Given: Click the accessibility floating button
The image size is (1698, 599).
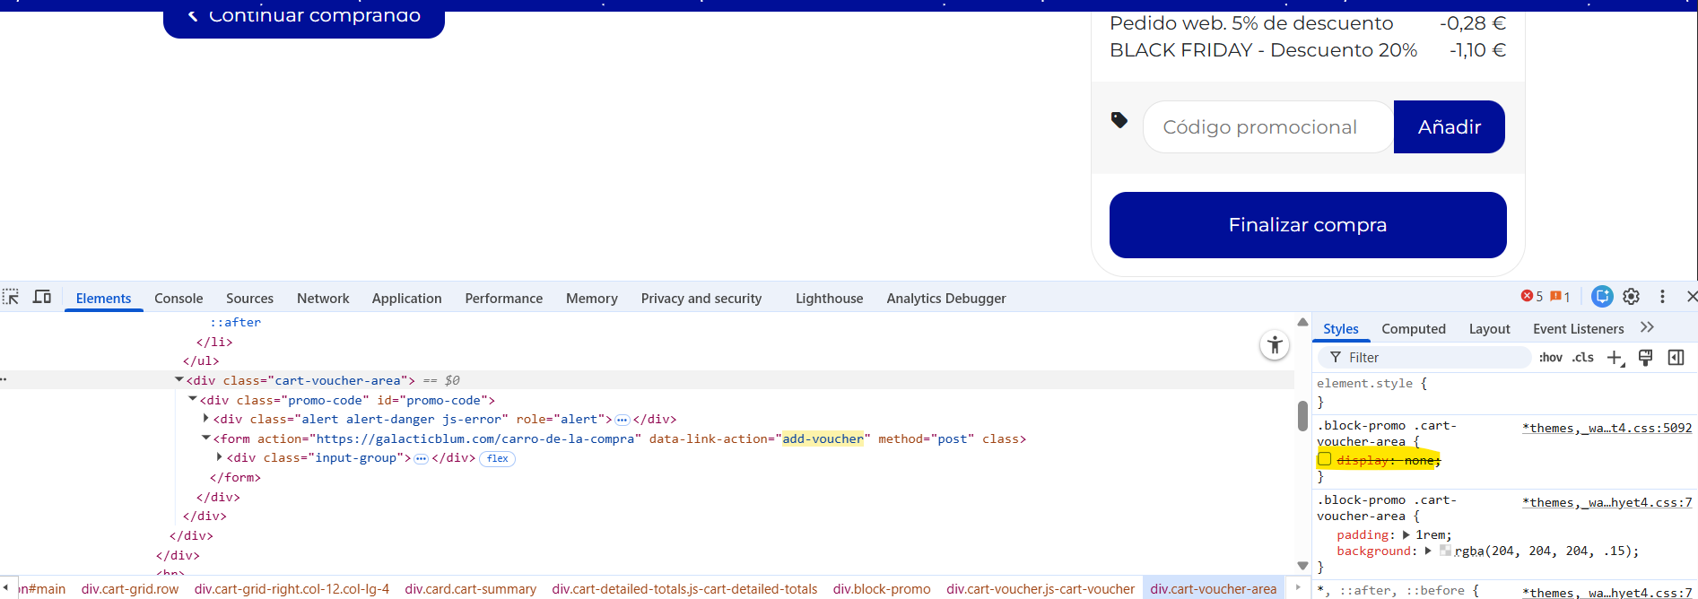Looking at the screenshot, I should coord(1275,345).
